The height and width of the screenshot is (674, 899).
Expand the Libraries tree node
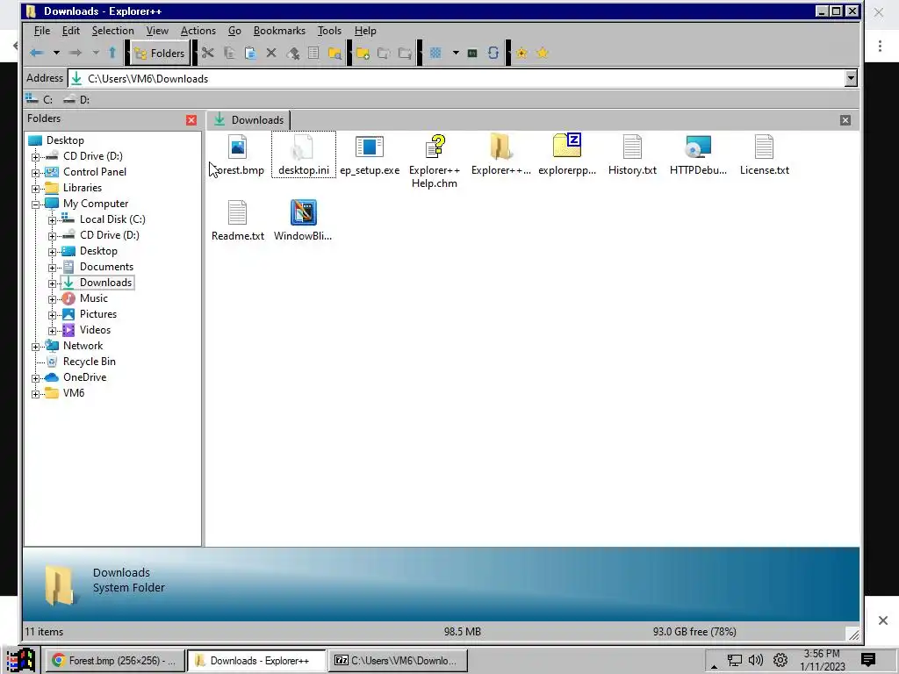tap(35, 189)
